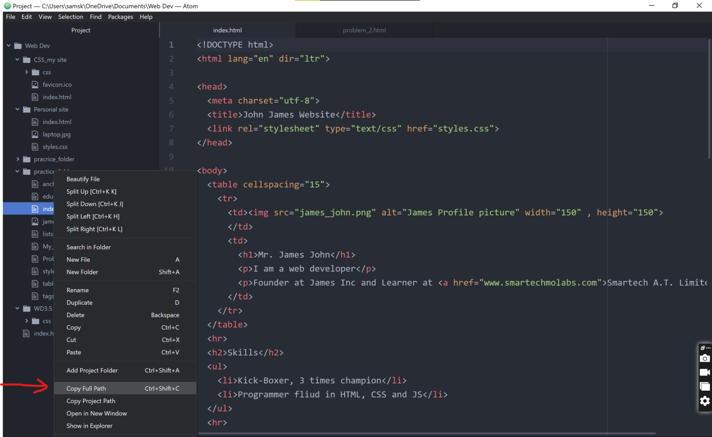Open the index.html tab
The width and height of the screenshot is (712, 437).
pyautogui.click(x=228, y=30)
